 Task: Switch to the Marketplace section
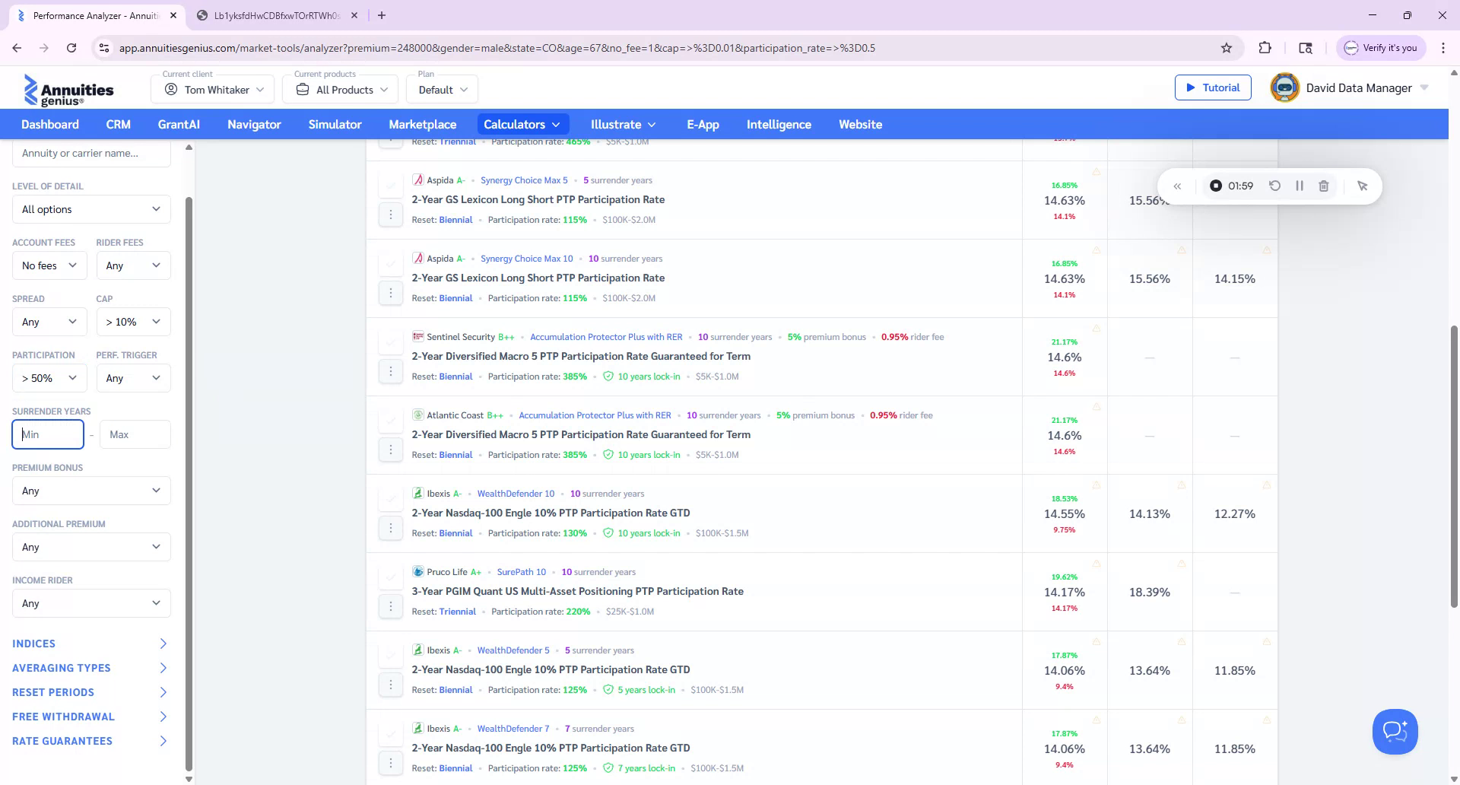point(422,124)
